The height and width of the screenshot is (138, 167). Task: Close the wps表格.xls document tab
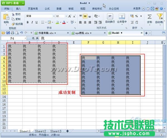[105, 33]
